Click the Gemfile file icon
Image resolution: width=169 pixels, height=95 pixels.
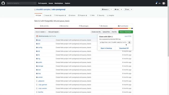pyautogui.click(x=37, y=92)
